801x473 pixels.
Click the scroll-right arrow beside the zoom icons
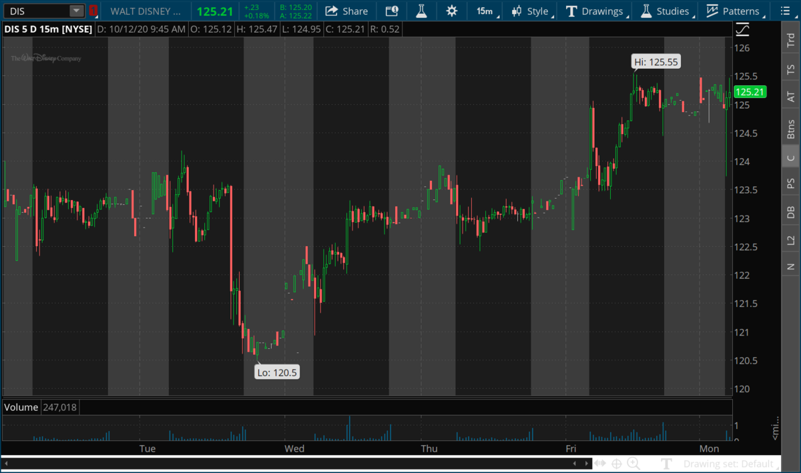587,463
